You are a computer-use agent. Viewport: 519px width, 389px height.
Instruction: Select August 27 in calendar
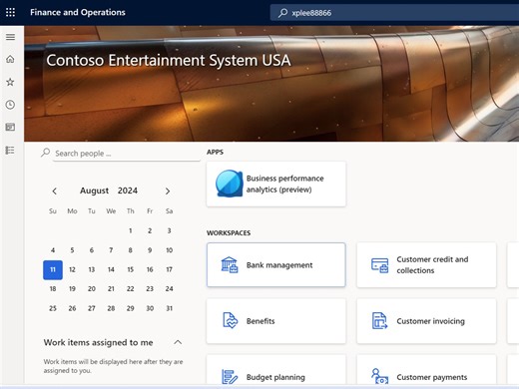click(92, 308)
